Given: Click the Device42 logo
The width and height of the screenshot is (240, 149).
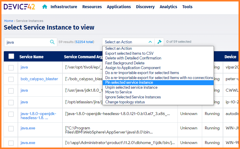Looking at the screenshot, I should [x=19, y=6].
